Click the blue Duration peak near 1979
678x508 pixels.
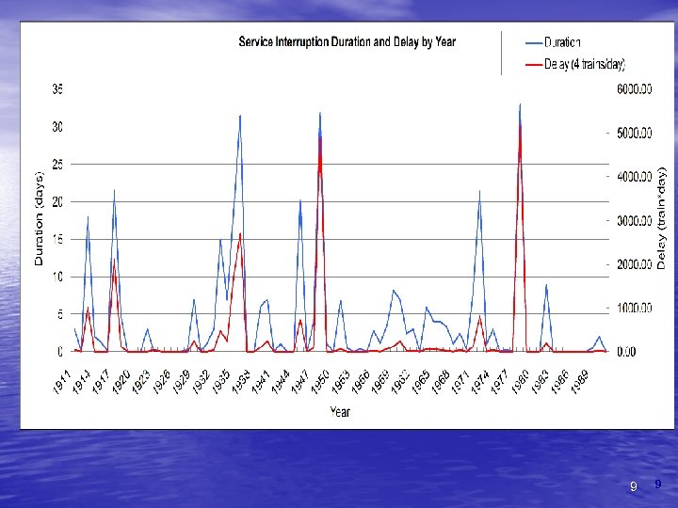point(520,104)
